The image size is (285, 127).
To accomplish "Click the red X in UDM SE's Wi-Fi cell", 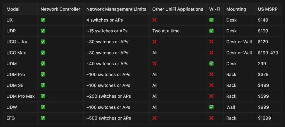I will [212, 85].
